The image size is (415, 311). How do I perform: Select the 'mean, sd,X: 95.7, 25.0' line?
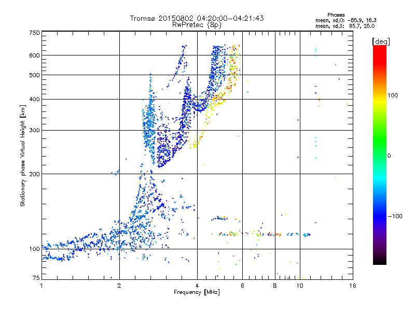tap(345, 26)
